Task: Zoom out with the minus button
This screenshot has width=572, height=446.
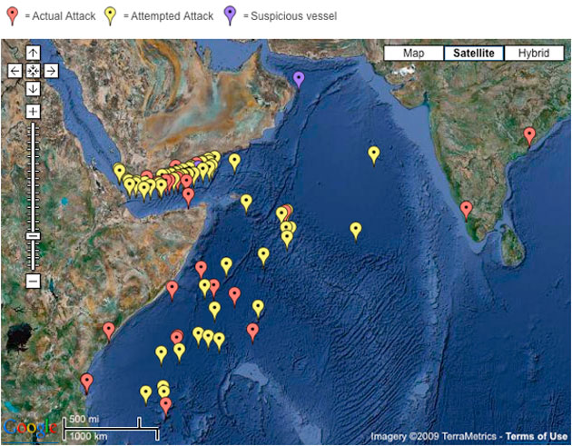Action: 33,281
